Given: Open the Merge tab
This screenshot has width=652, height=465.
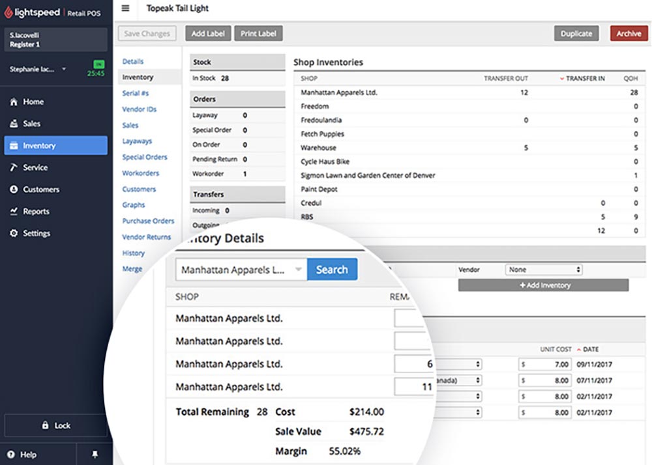Looking at the screenshot, I should tap(132, 269).
